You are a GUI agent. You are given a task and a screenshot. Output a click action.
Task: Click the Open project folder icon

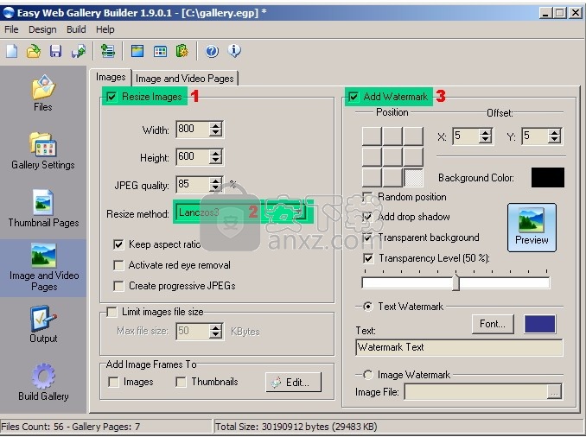coord(34,51)
